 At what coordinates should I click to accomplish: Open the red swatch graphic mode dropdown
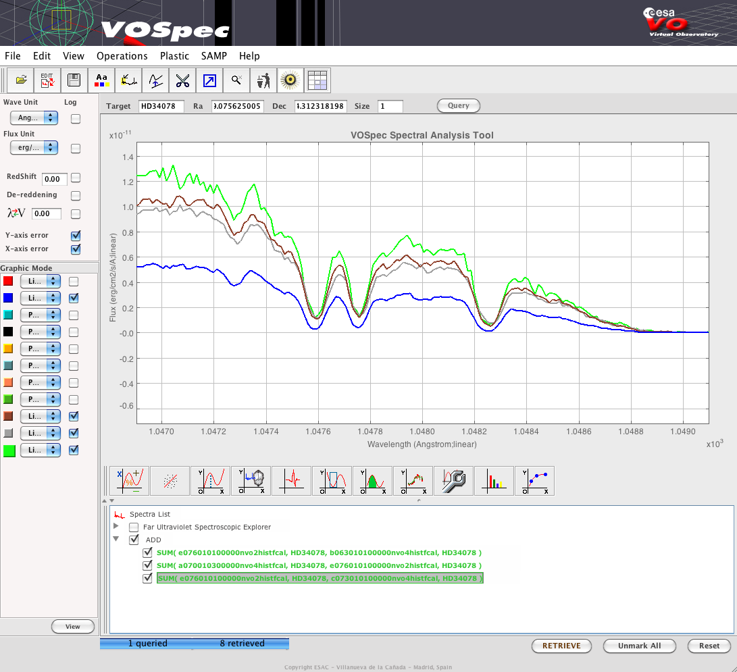point(41,281)
